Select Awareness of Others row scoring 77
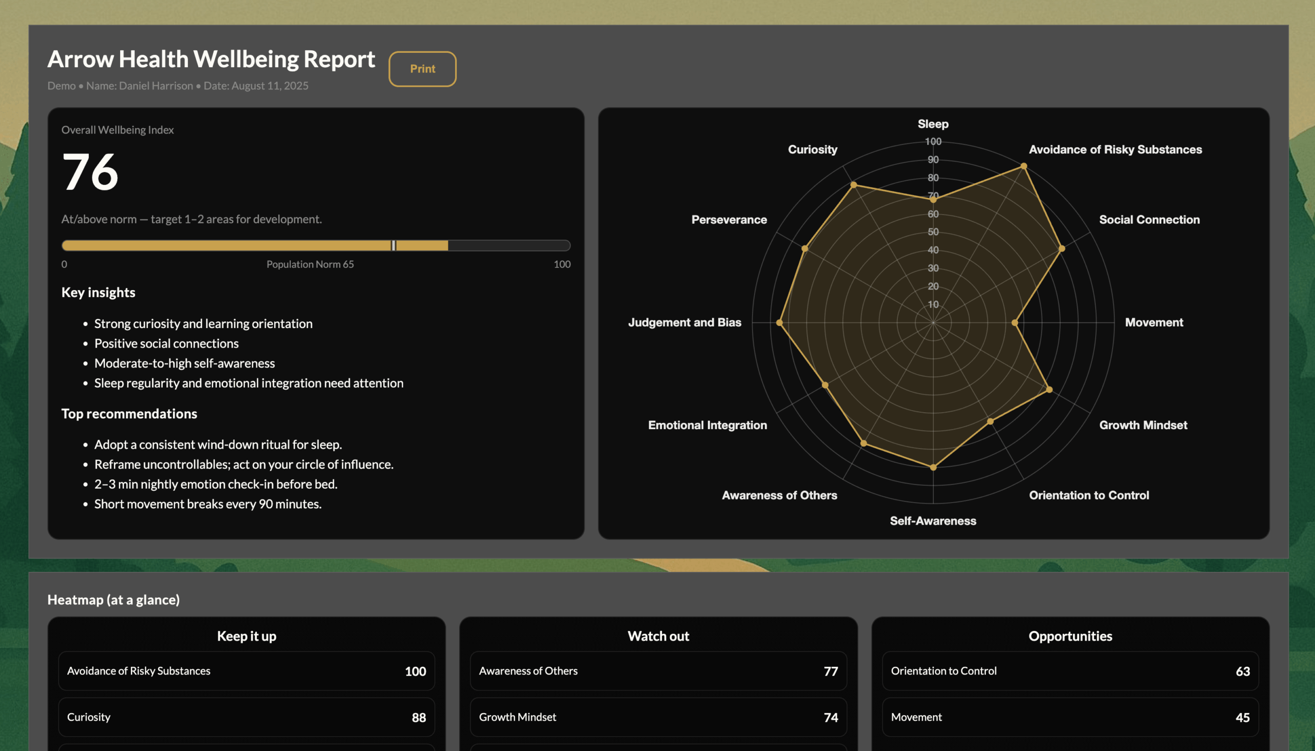Viewport: 1315px width, 751px height. [x=657, y=671]
